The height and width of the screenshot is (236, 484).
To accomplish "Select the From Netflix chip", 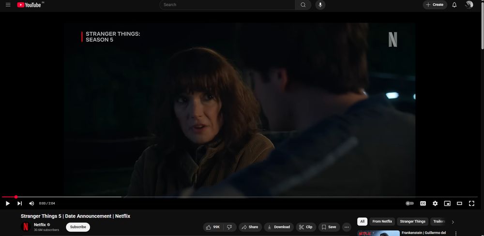I will pos(382,221).
